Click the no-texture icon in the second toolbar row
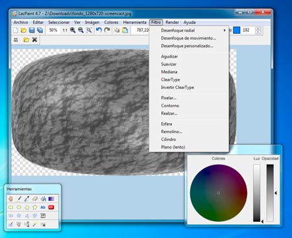292x238 pixels. tap(16, 40)
